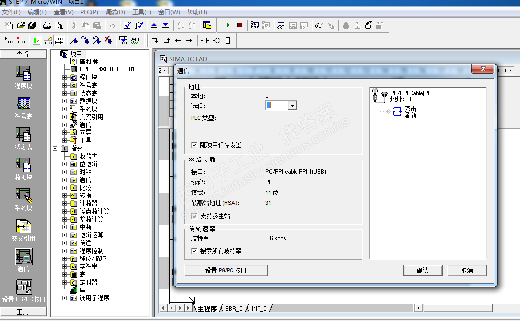Switch to the SBR_0 tab
This screenshot has width=520, height=321.
(x=234, y=308)
